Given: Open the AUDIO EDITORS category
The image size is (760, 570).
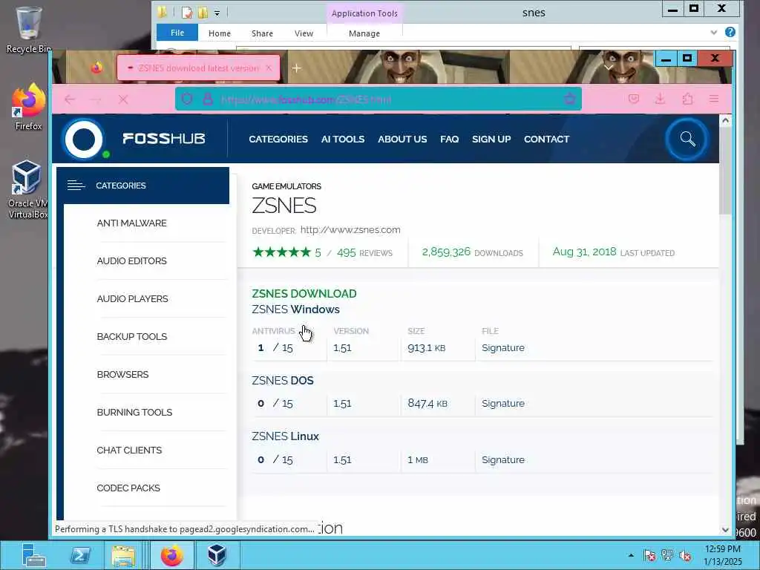Looking at the screenshot, I should (132, 261).
